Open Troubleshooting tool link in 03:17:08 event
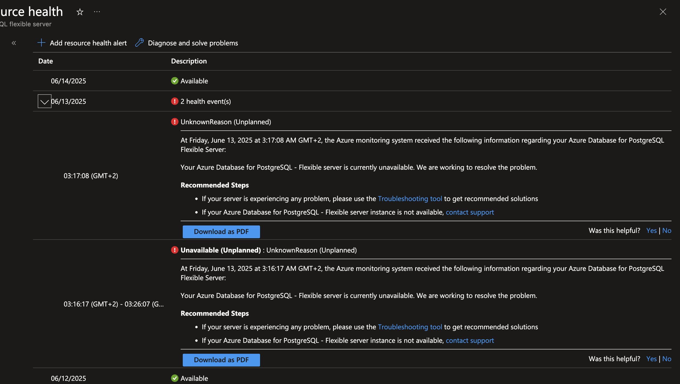Image resolution: width=680 pixels, height=384 pixels. (410, 199)
